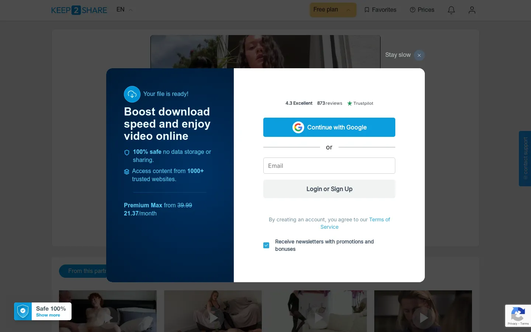The height and width of the screenshot is (332, 531).
Task: Focus the Email input field
Action: [x=329, y=166]
